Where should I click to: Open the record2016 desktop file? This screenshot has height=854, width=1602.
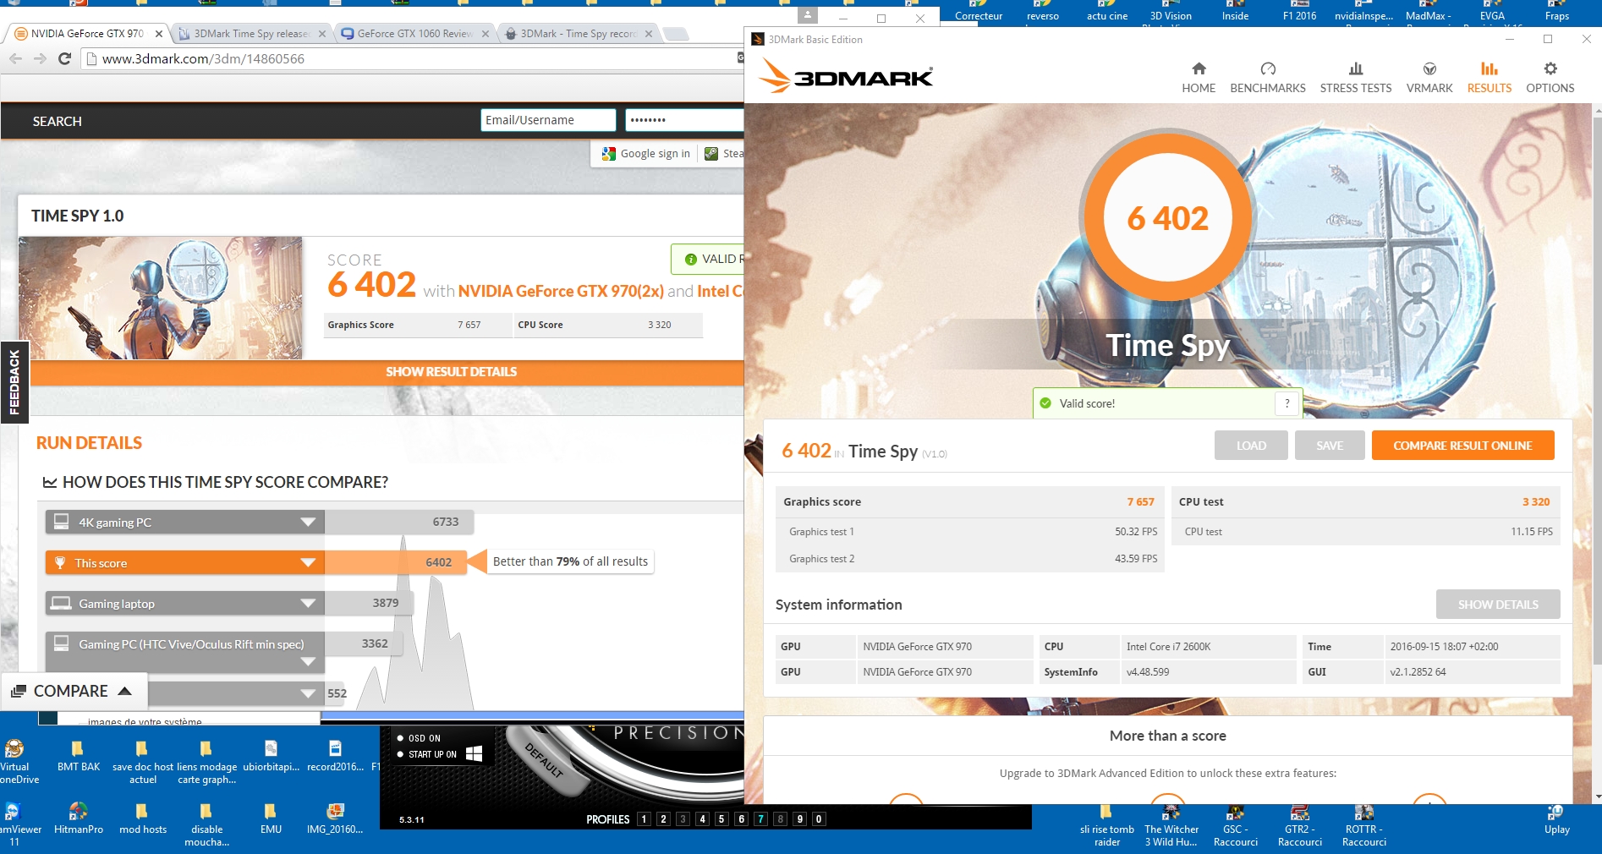[335, 756]
